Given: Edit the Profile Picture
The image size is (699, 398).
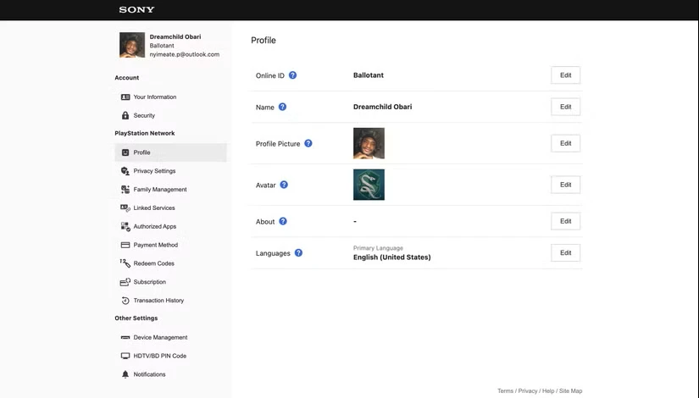Looking at the screenshot, I should point(565,143).
